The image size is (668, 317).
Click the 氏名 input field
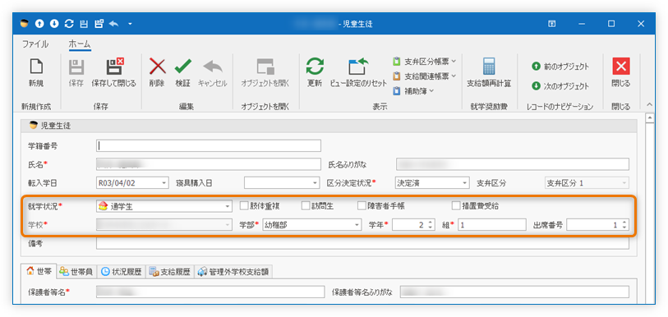point(209,164)
